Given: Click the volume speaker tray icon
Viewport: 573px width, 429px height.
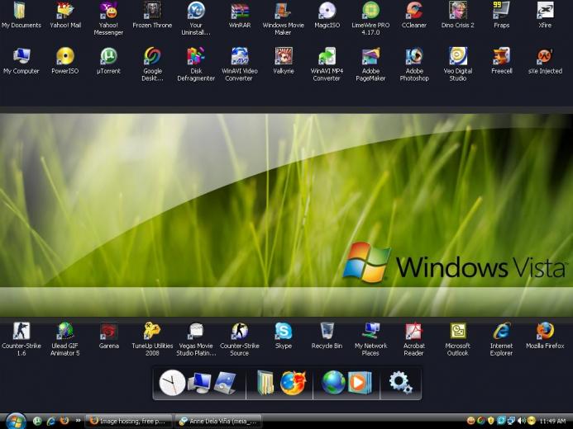Looking at the screenshot, I should (x=521, y=421).
